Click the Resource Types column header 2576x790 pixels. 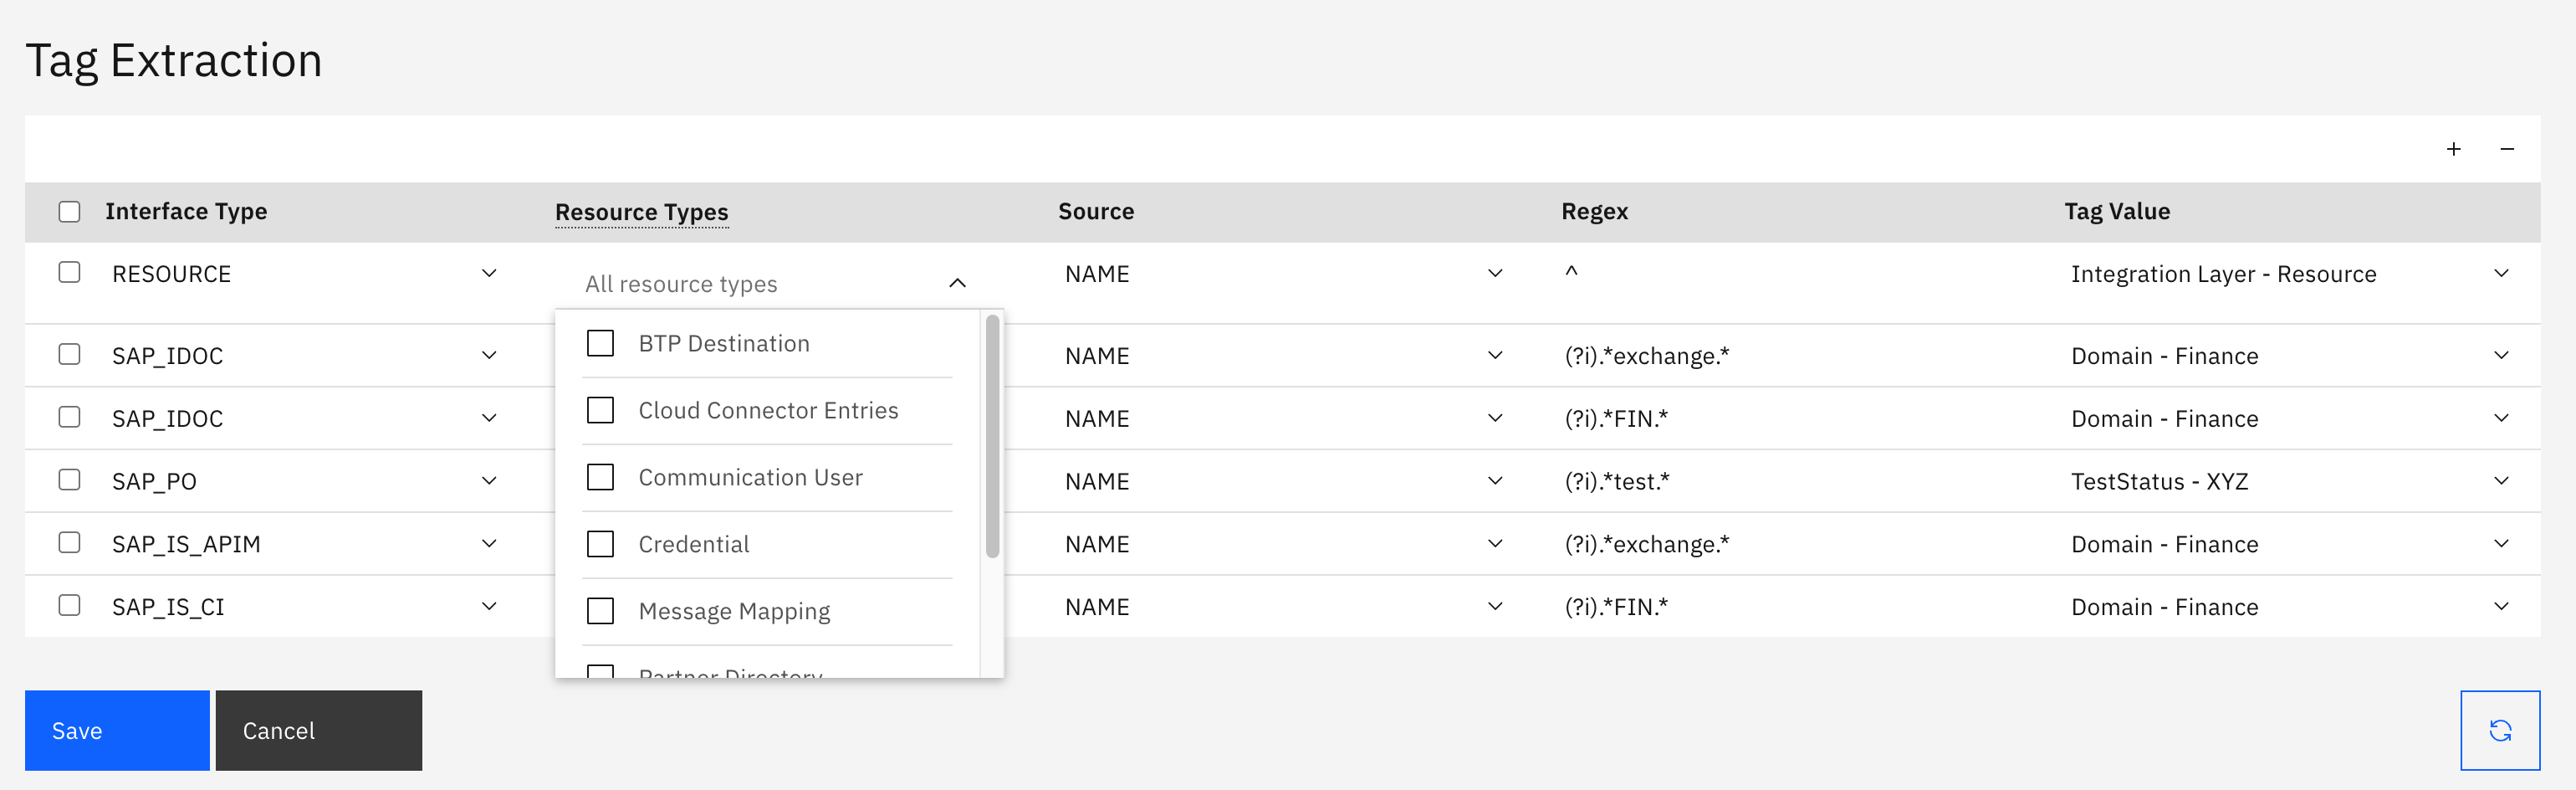pos(642,212)
